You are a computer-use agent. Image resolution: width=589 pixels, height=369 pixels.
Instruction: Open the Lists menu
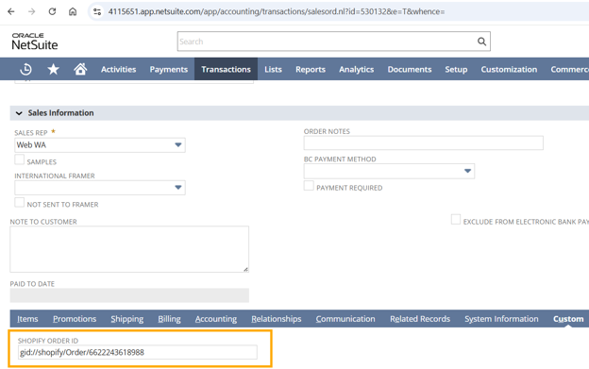click(273, 70)
